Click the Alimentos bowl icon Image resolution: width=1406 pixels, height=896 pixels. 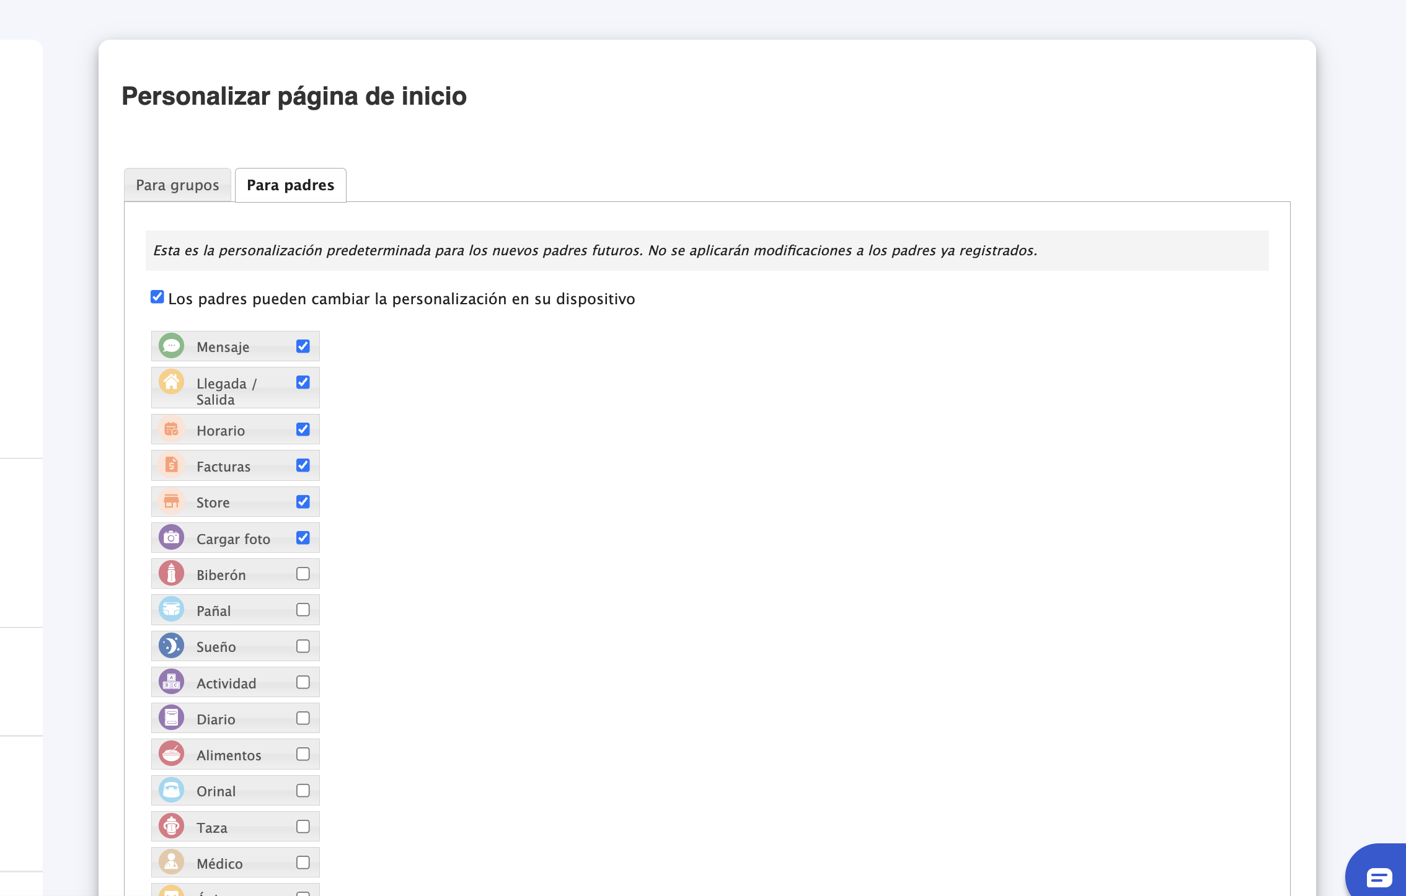coord(171,753)
